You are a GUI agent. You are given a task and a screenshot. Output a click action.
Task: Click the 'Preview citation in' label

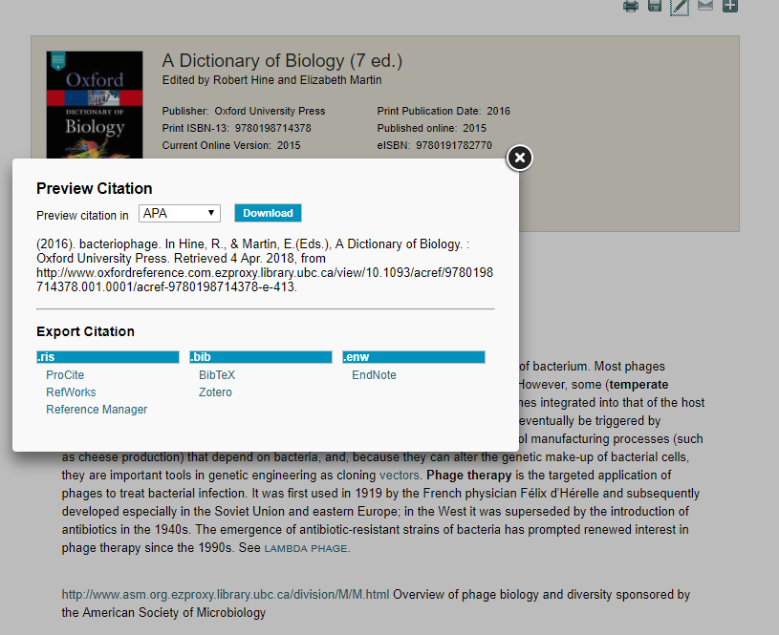pos(82,216)
